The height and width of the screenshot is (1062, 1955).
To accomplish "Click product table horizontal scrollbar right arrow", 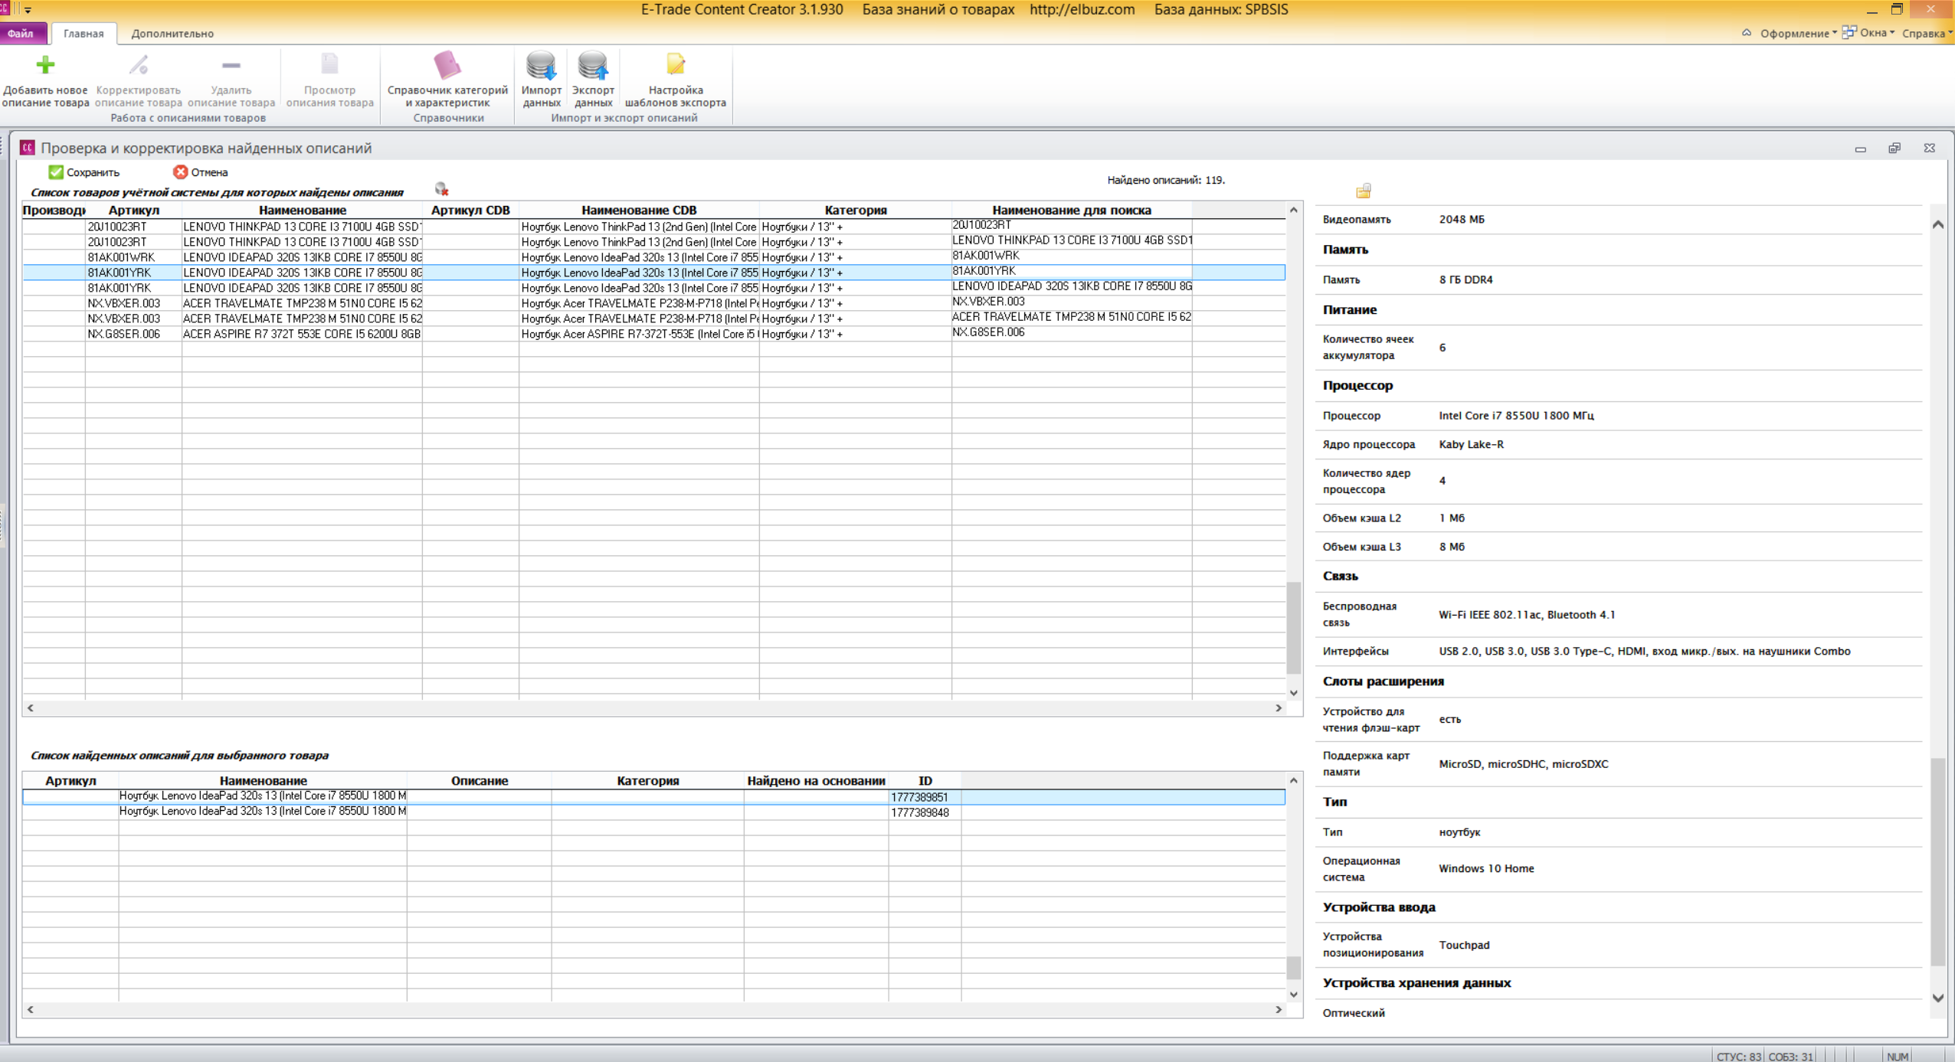I will point(1279,708).
